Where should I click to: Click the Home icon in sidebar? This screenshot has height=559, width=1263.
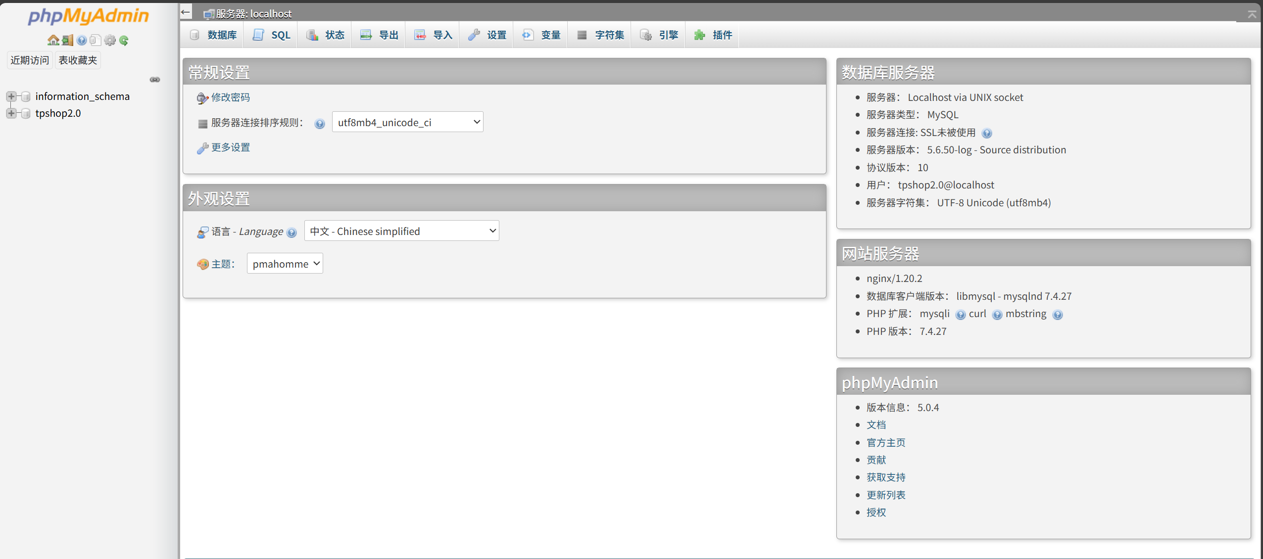coord(52,40)
